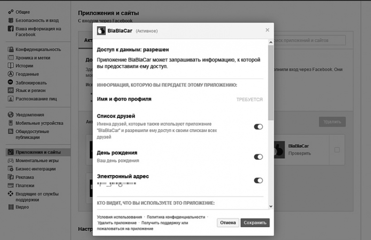Click the Геоданные location icon
The height and width of the screenshot is (240, 371).
tap(11, 74)
